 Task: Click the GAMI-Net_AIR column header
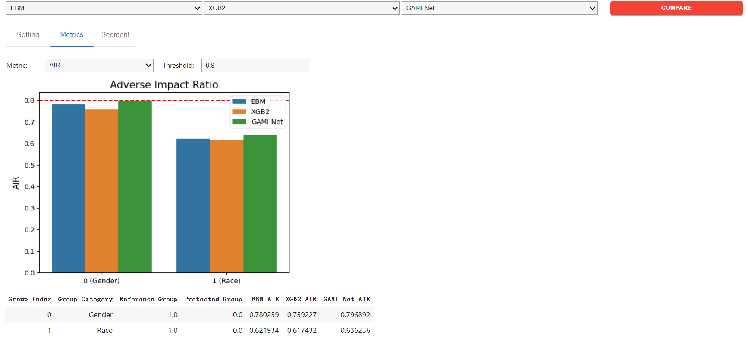click(x=346, y=299)
